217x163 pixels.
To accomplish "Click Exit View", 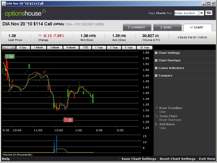I will point(207,159).
